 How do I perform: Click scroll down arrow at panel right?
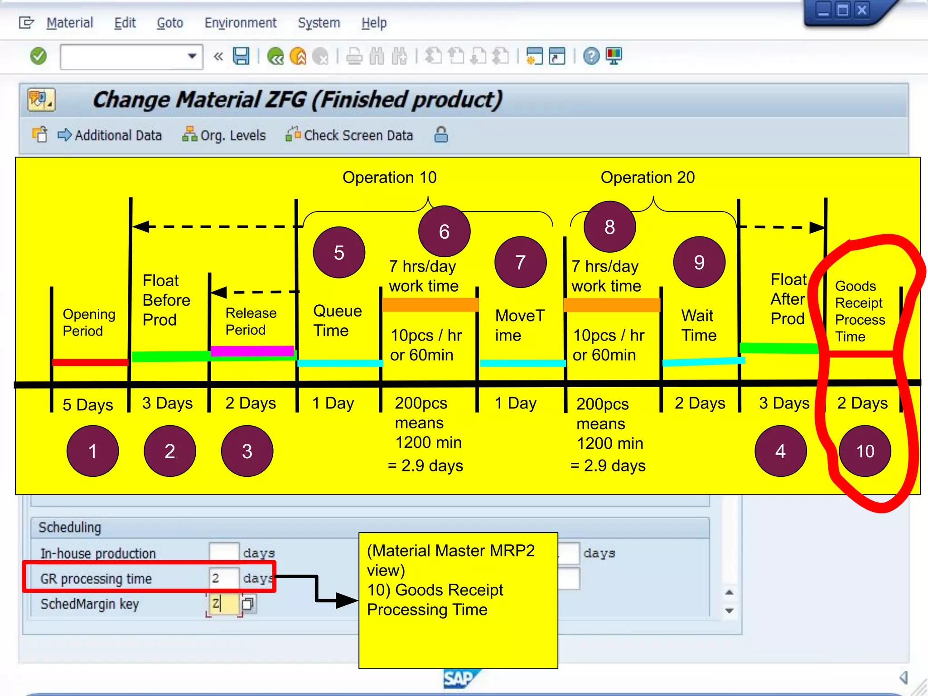click(x=729, y=611)
